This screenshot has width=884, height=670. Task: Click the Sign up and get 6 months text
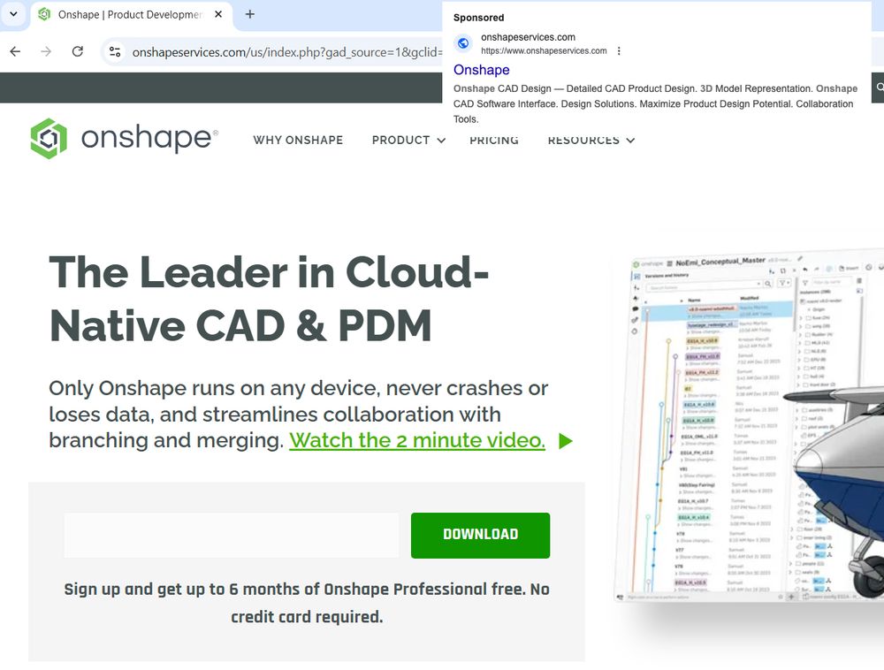(307, 603)
